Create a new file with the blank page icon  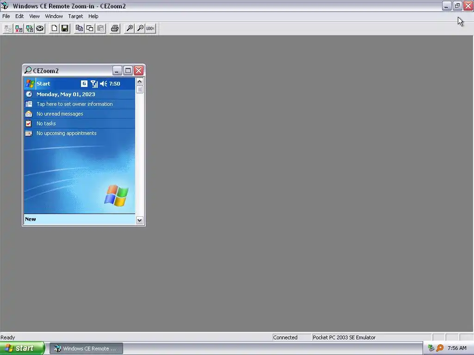coord(55,28)
